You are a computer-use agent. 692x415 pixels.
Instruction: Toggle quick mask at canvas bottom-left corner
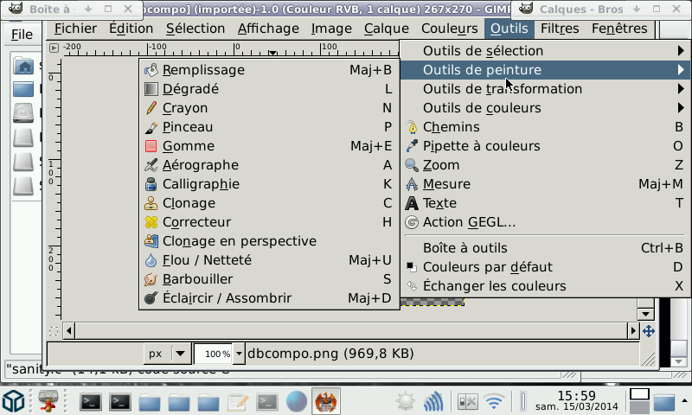[54, 331]
